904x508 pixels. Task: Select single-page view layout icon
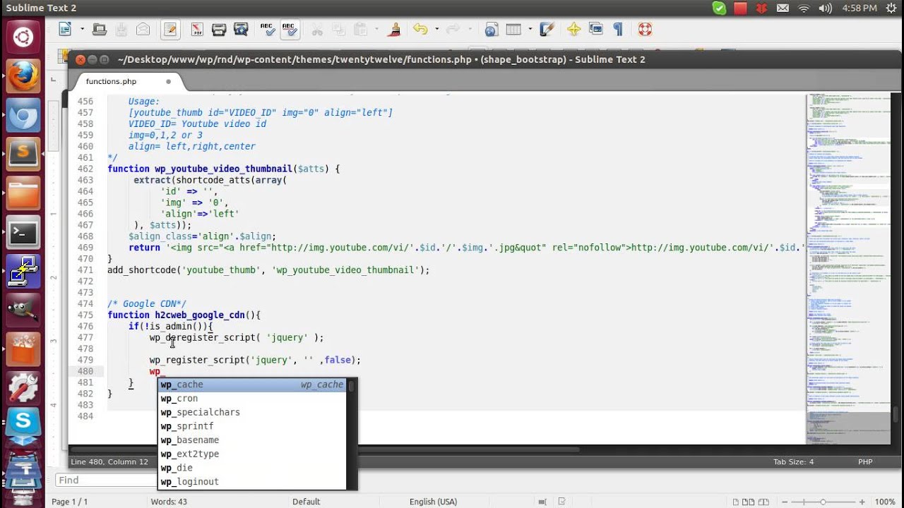click(736, 502)
